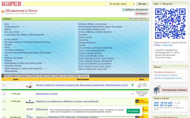Select the Покупка tab
This screenshot has height=118, width=190.
click(34, 76)
